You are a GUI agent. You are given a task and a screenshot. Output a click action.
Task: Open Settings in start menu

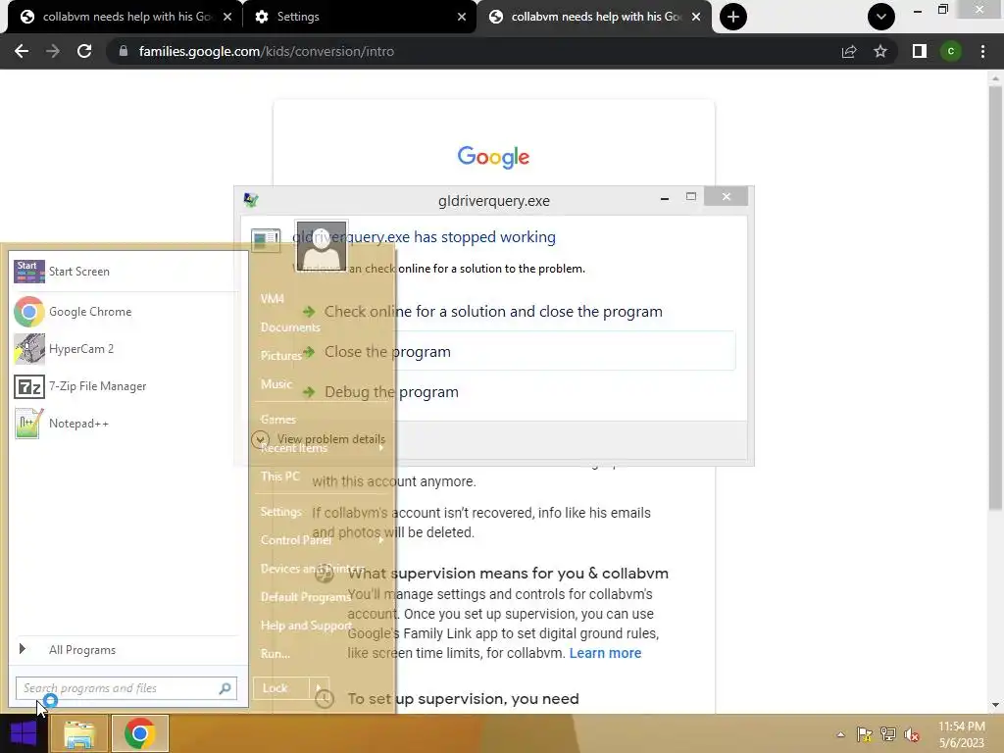coord(281,512)
